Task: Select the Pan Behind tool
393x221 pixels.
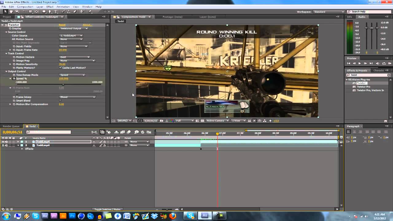Action: tap(37, 12)
